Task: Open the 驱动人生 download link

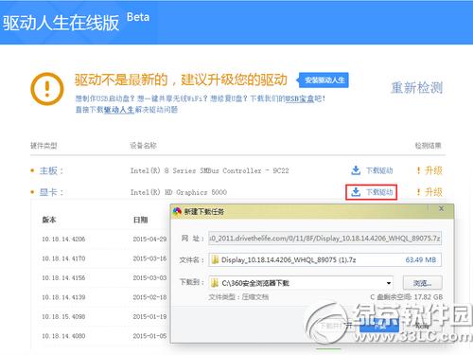Action: click(x=119, y=110)
